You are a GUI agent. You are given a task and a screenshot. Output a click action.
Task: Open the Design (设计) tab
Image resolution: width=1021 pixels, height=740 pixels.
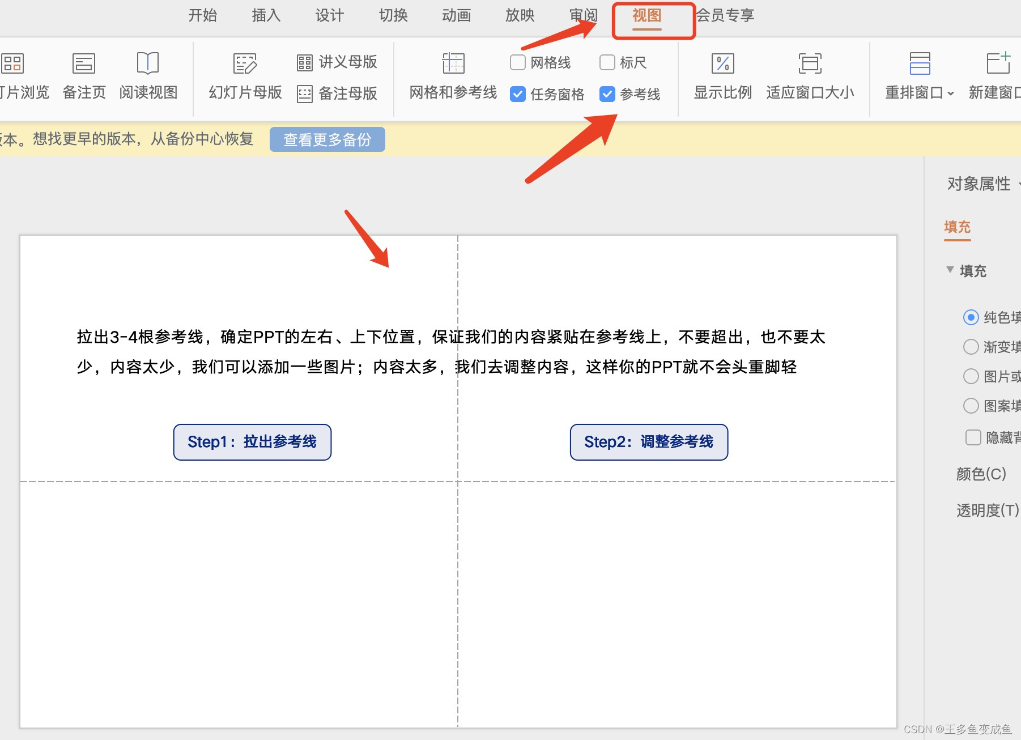(330, 15)
